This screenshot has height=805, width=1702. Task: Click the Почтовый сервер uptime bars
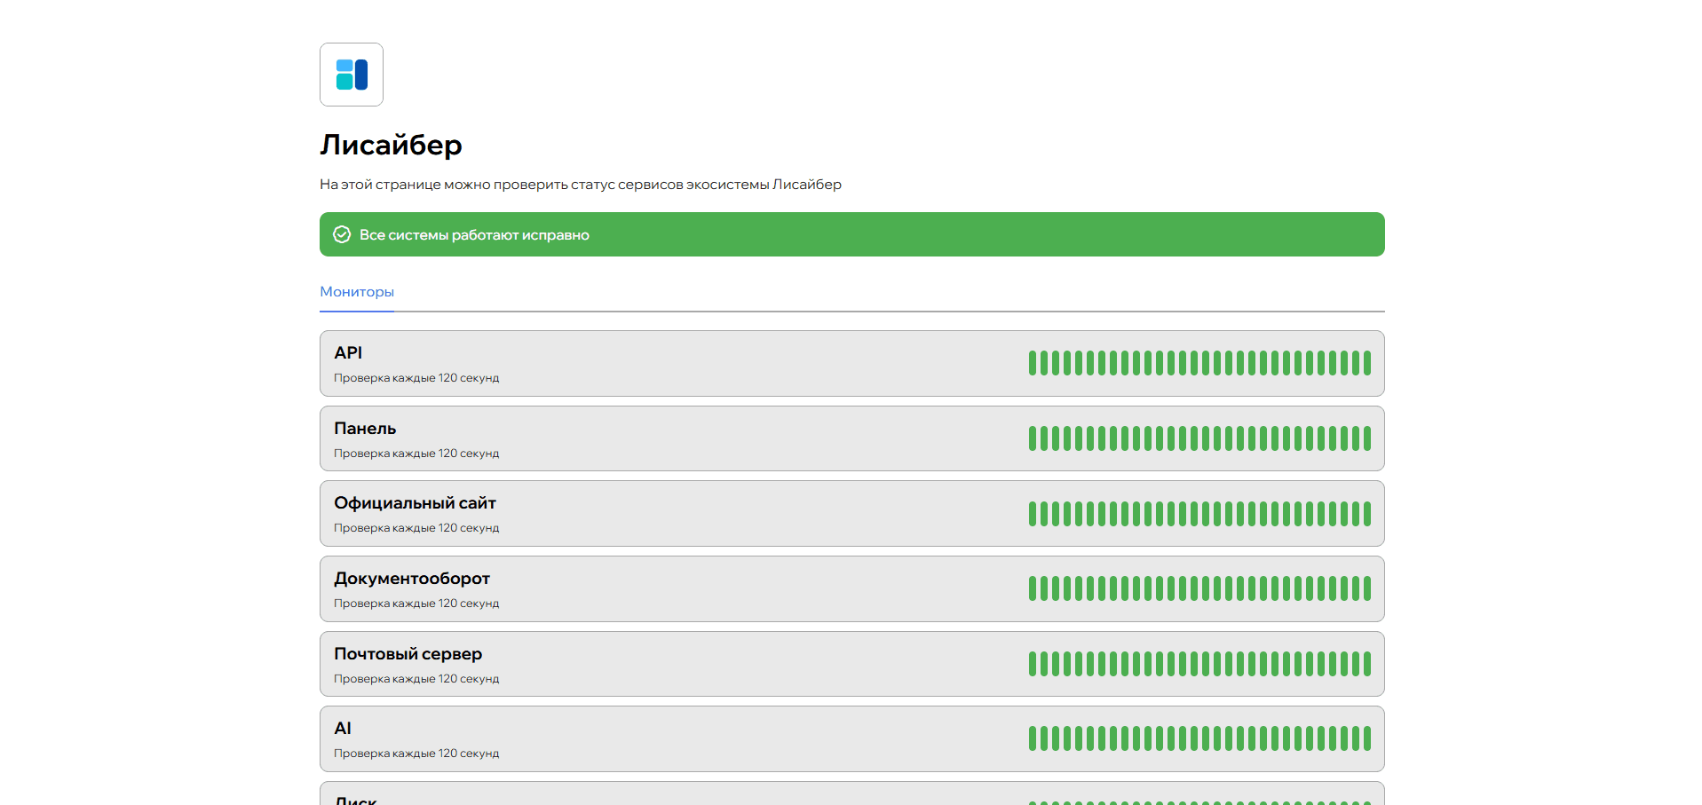pos(1199,664)
